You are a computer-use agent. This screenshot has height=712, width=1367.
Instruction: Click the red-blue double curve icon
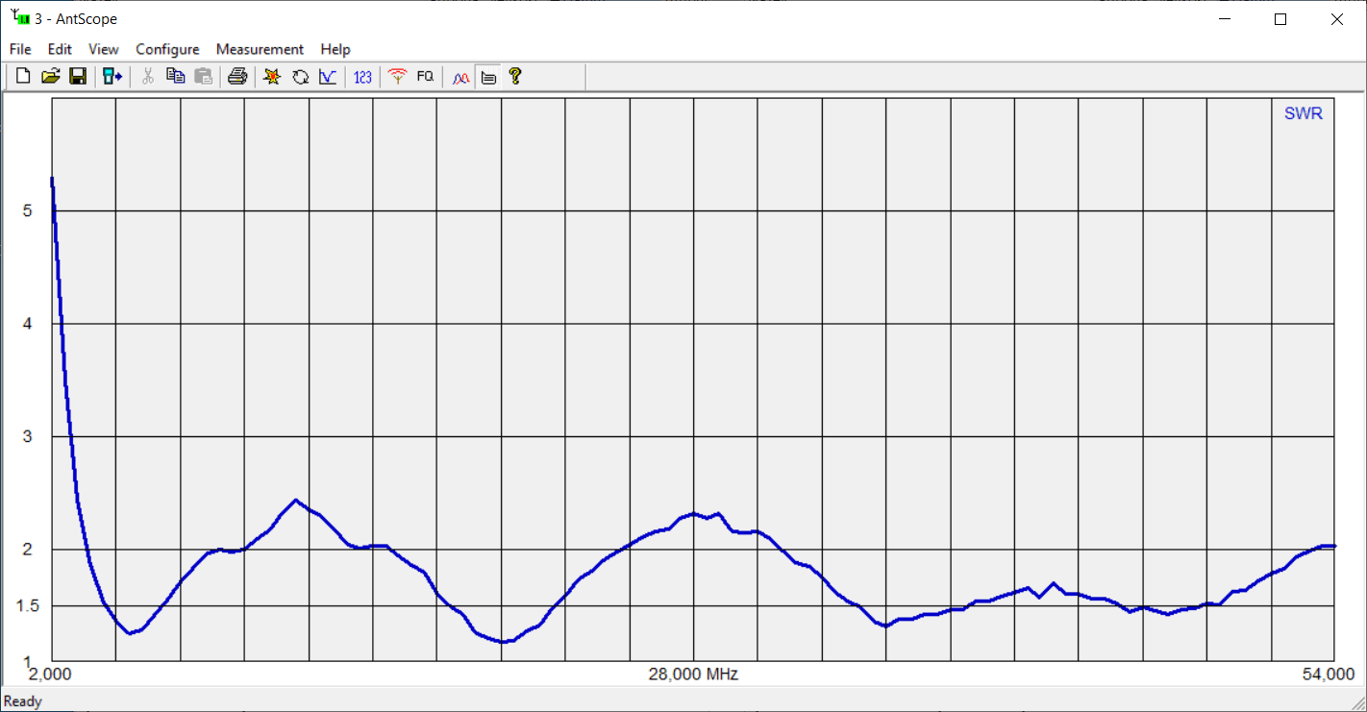pos(460,77)
